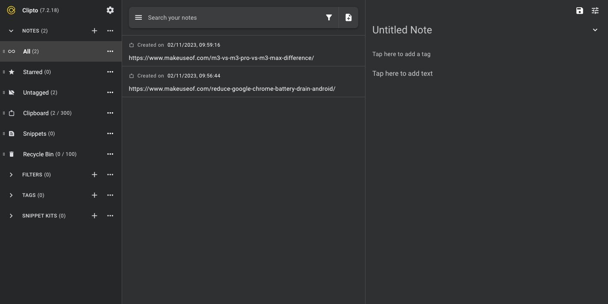
Task: Open the Recycle Bin
Action: tap(38, 154)
